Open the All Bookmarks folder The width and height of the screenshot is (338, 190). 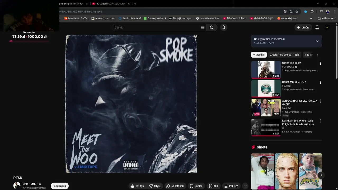pyautogui.click(x=327, y=18)
